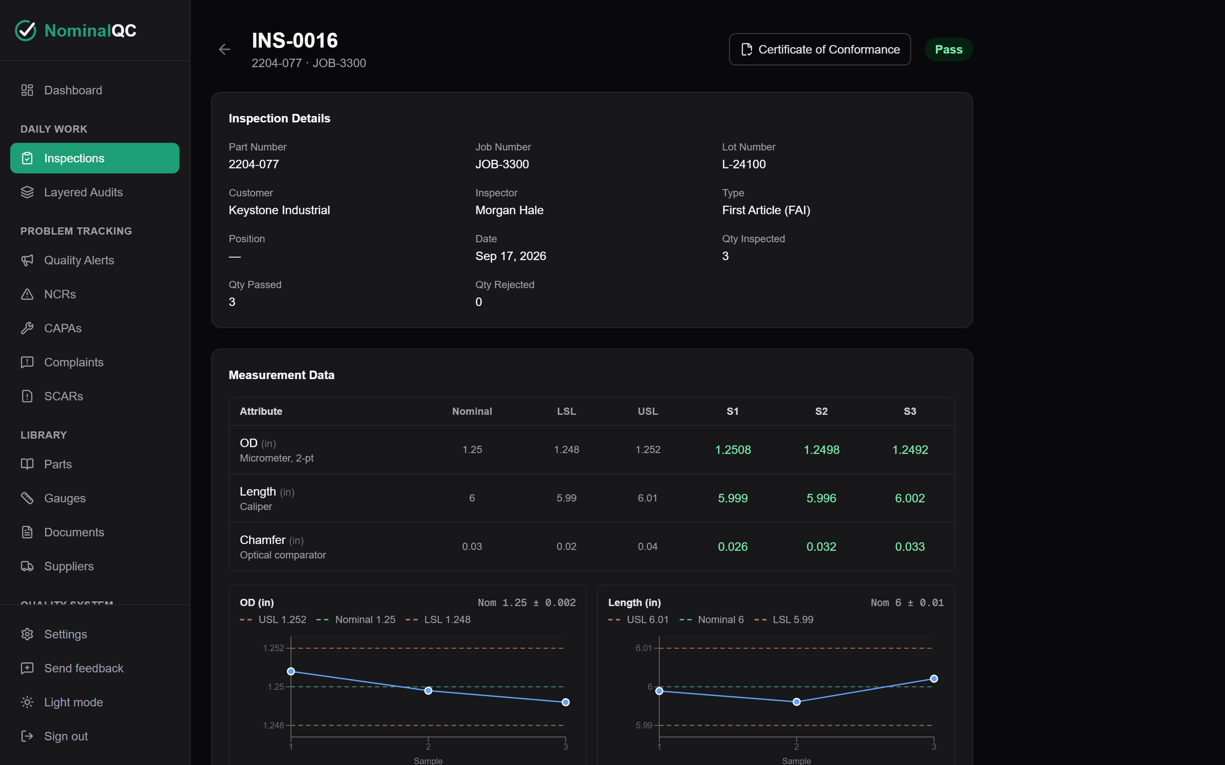Click the Light mode sun icon
This screenshot has width=1225, height=765.
pos(27,702)
